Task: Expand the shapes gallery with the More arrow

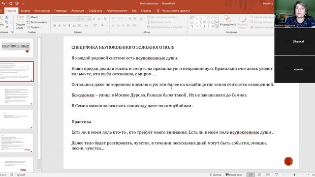Action: [217, 26]
